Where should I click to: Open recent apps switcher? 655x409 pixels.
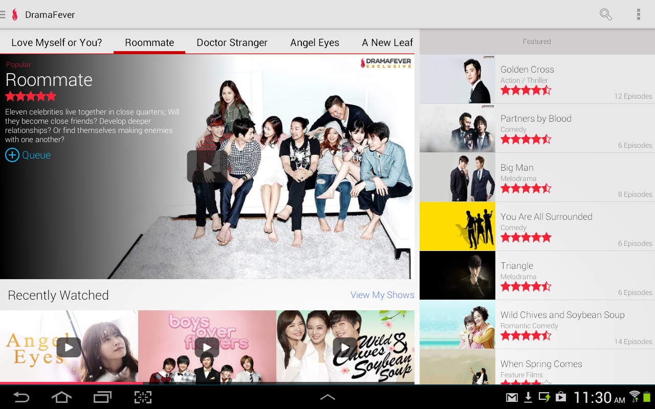(x=102, y=397)
